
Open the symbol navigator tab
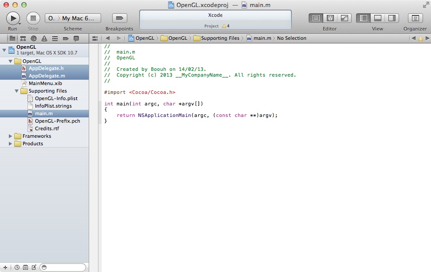click(x=23, y=39)
